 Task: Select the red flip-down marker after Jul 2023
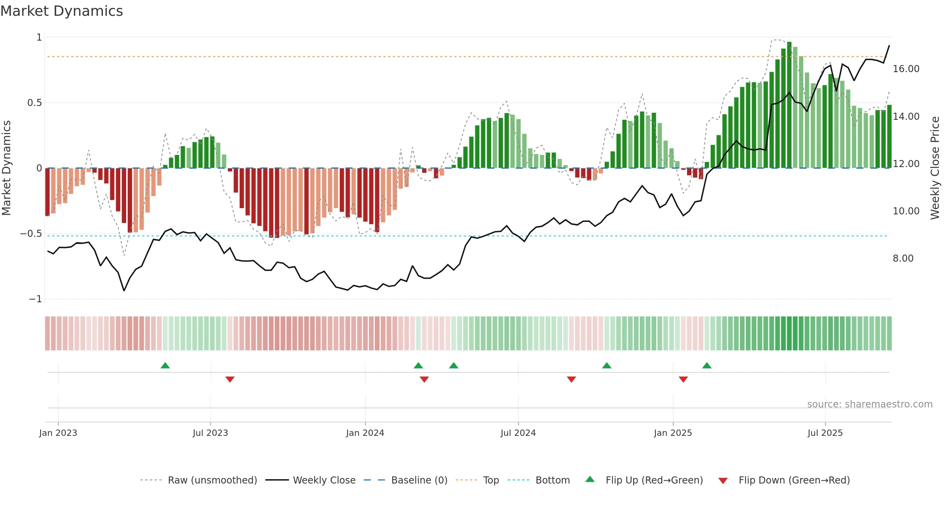tap(230, 379)
